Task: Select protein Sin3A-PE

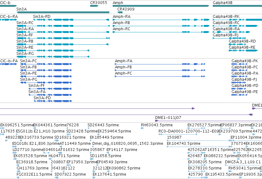Action: pyautogui.click(x=46, y=76)
